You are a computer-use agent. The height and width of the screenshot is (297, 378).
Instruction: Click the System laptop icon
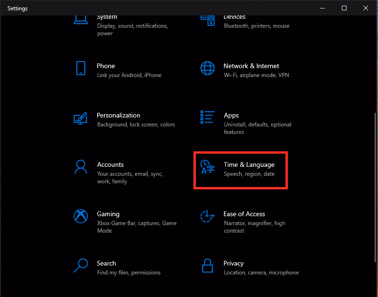(x=80, y=20)
